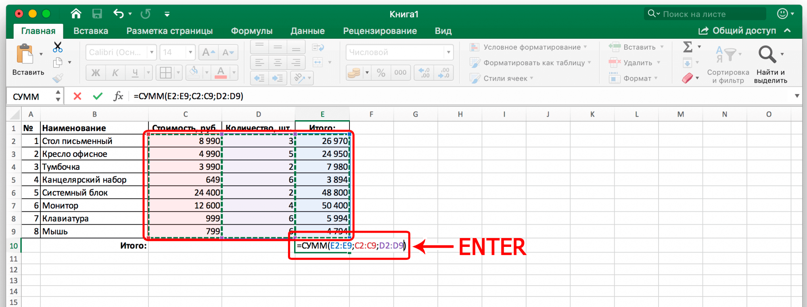Switch to the Рецензирование tab
The height and width of the screenshot is (307, 807).
(x=380, y=31)
